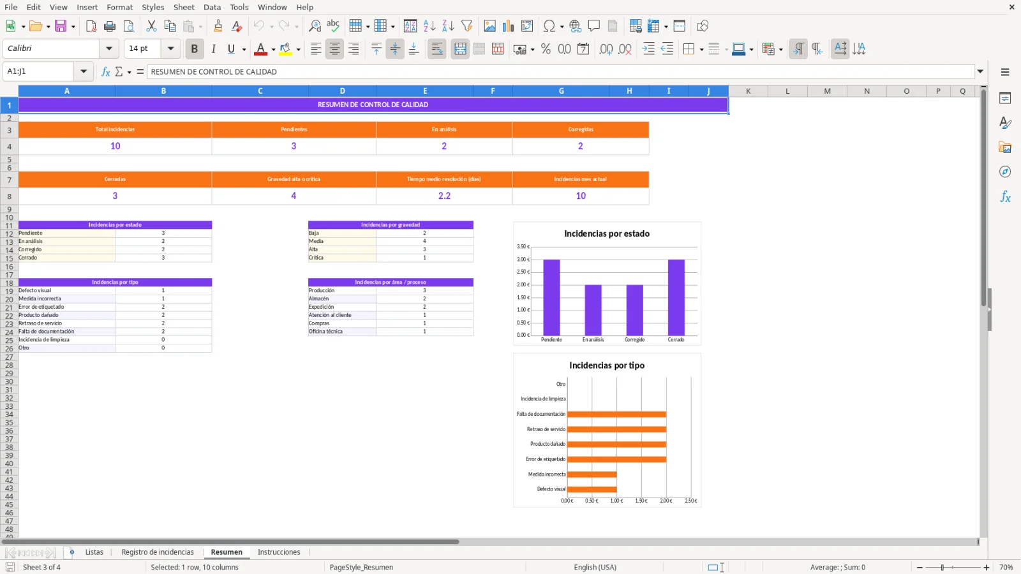Click zoom in plus button

(987, 568)
